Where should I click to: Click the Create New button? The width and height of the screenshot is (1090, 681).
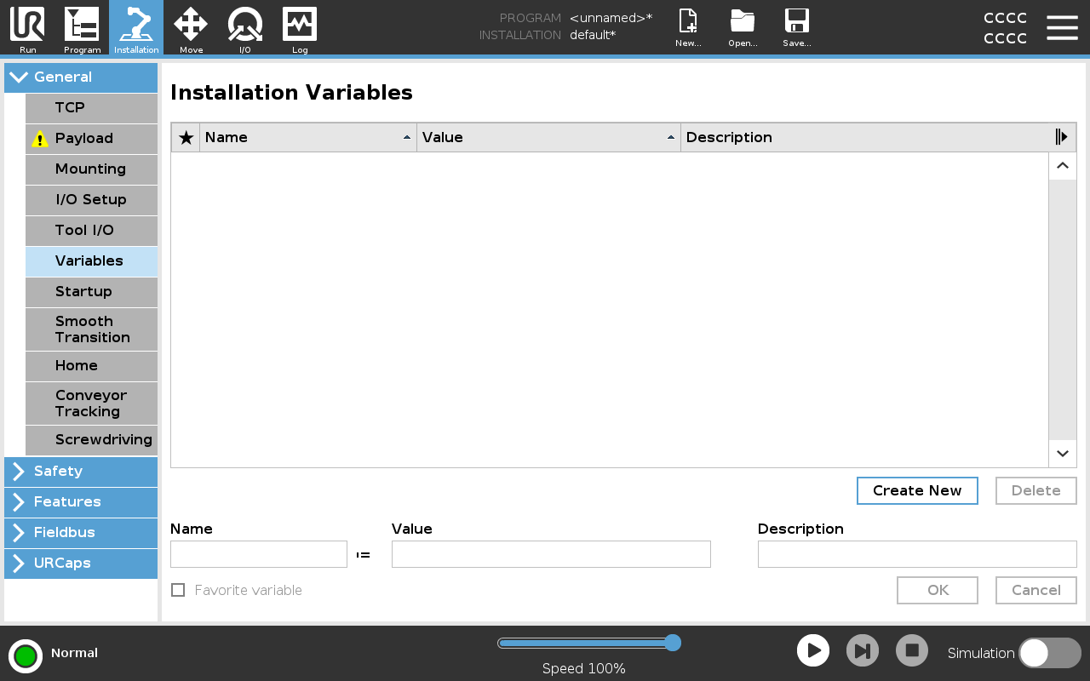pyautogui.click(x=917, y=490)
